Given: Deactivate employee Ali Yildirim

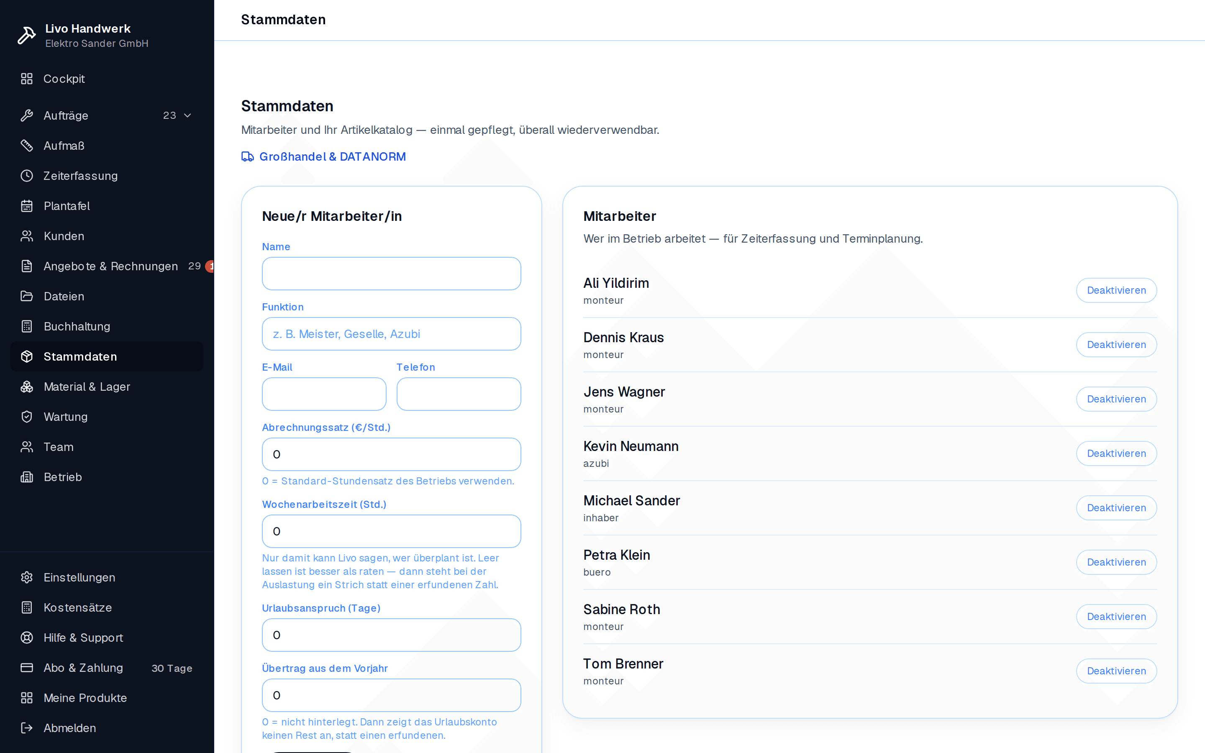Looking at the screenshot, I should pyautogui.click(x=1116, y=290).
